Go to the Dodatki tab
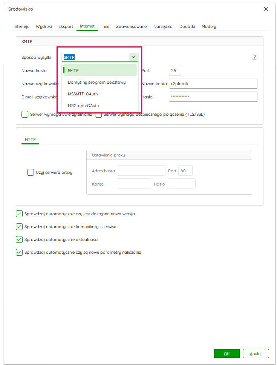This screenshot has width=277, height=365. pyautogui.click(x=187, y=26)
